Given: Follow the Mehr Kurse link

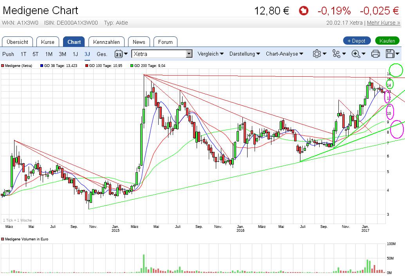Looking at the screenshot, I should pos(383,23).
